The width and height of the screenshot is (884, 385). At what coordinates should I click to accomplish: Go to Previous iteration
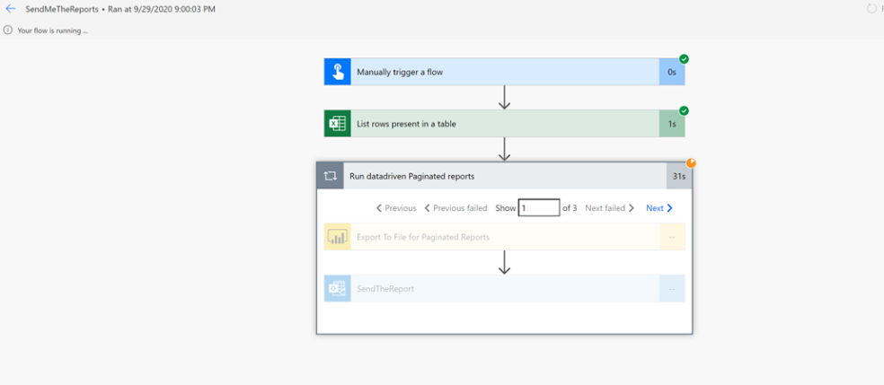click(x=396, y=208)
